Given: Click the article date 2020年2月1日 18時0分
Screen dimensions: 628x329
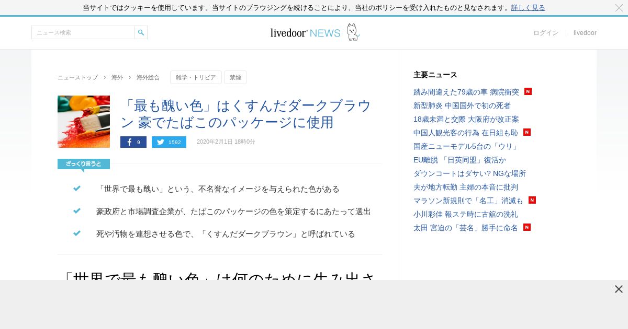Looking at the screenshot, I should [x=226, y=142].
